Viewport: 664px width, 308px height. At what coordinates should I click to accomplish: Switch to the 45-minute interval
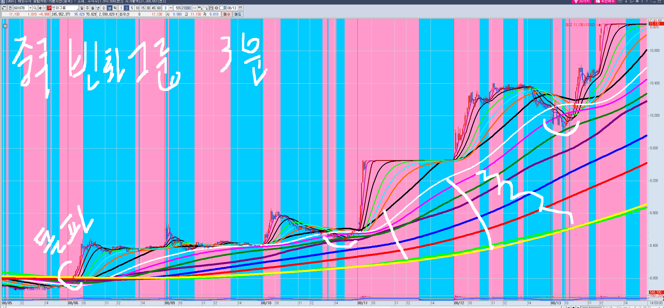click(x=153, y=8)
